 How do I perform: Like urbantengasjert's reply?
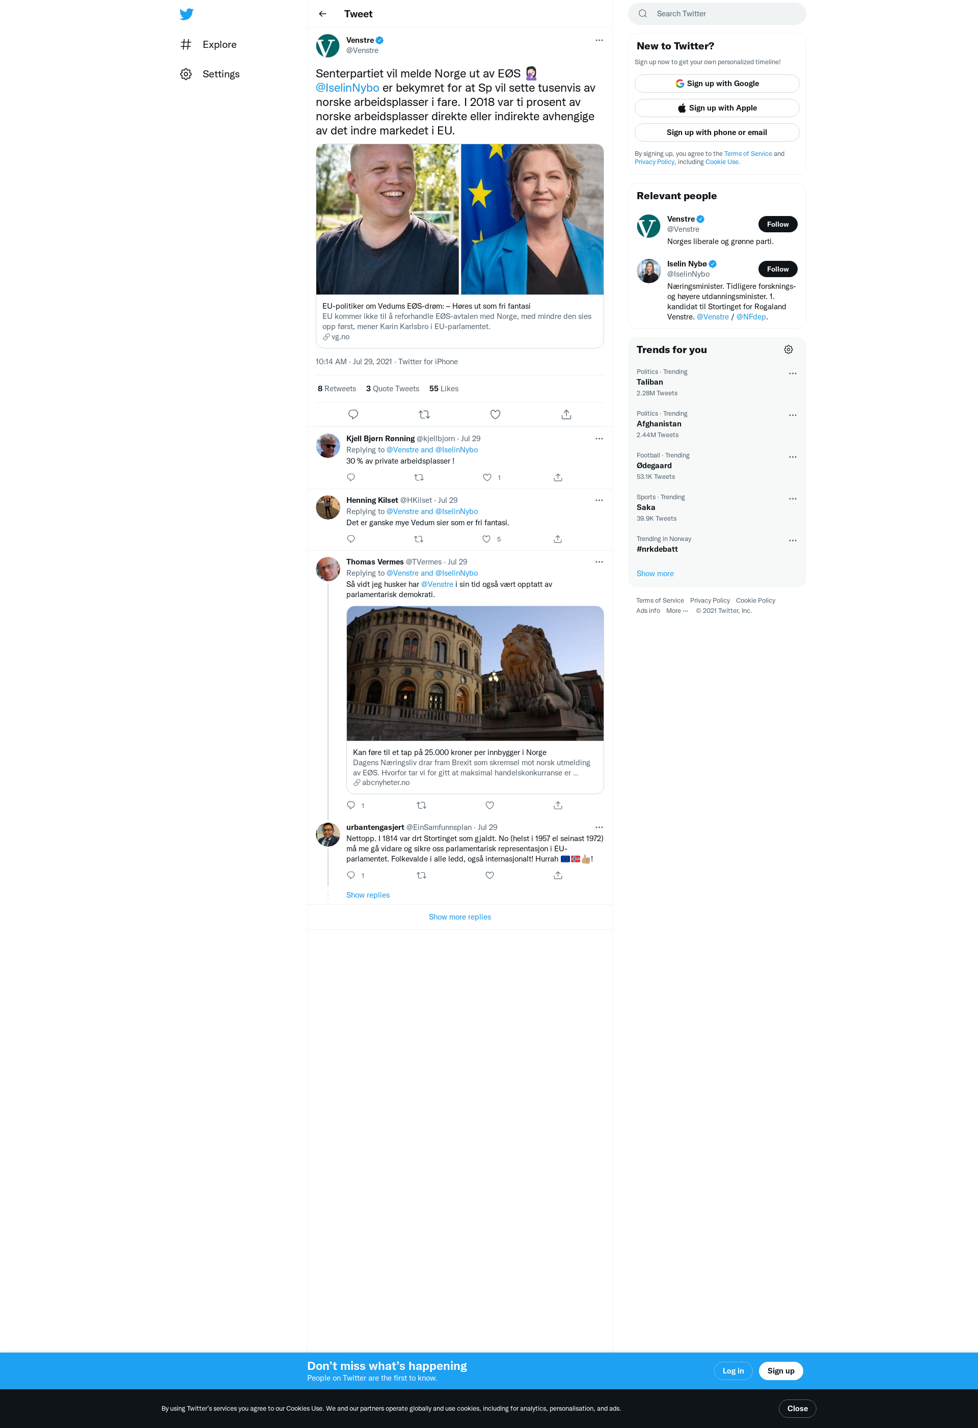pyautogui.click(x=490, y=875)
